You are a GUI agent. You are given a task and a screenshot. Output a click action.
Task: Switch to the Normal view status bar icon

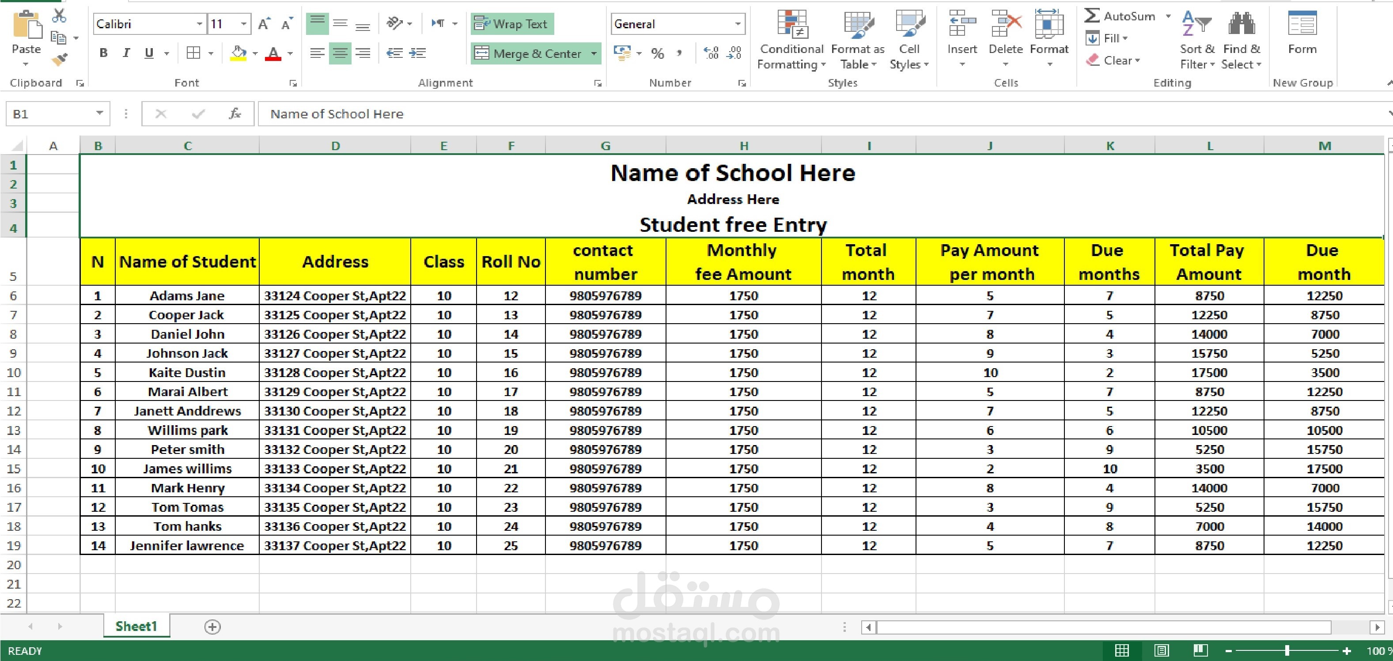point(1122,651)
